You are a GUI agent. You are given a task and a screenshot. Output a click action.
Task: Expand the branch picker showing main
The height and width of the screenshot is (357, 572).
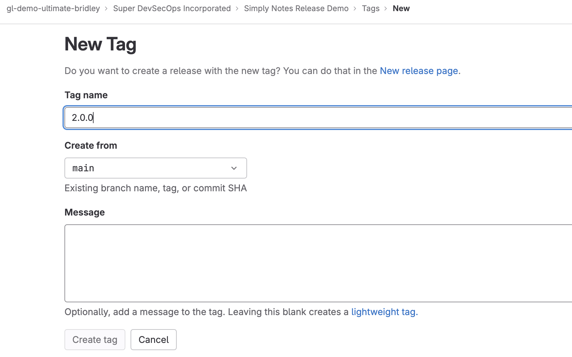click(x=155, y=168)
